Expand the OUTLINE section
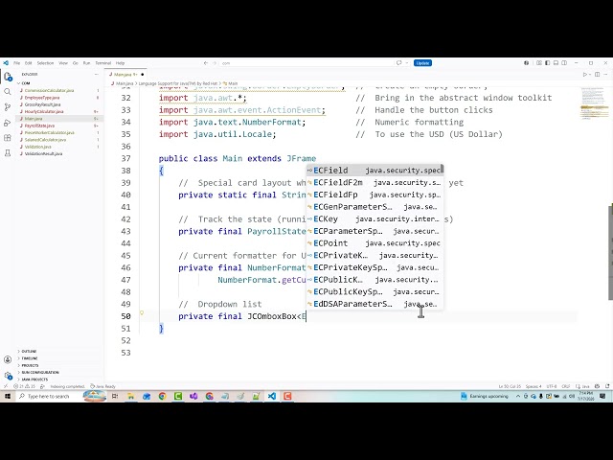Viewport: 613px width, 460px height. 29,352
